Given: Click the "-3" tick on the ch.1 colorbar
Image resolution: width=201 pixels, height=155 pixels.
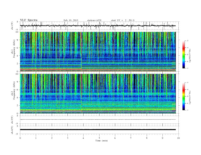Looking at the screenshot, I should coord(187,41).
